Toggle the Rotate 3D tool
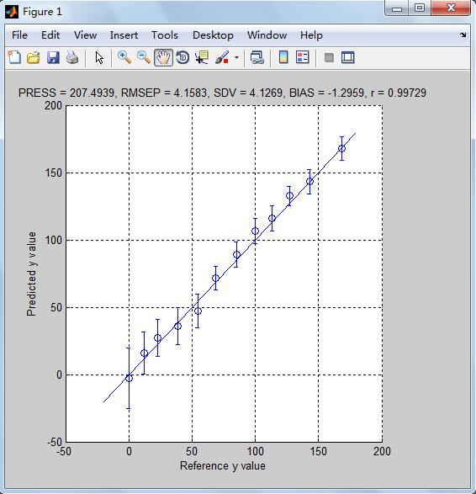The image size is (476, 494). tap(182, 58)
